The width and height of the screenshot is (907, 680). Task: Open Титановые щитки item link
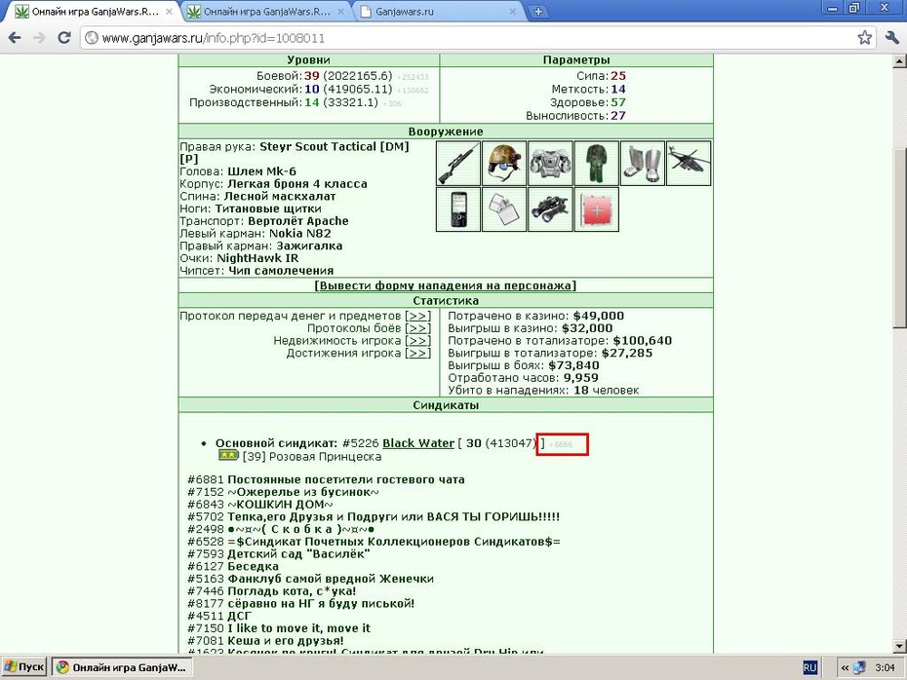(x=268, y=209)
